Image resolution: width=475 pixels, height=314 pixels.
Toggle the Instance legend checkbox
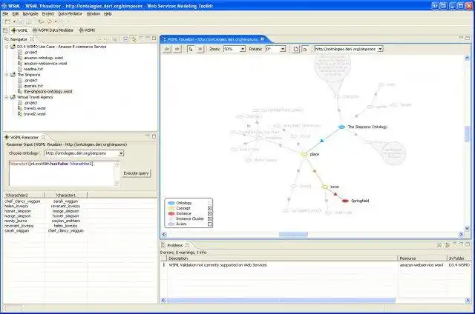[209, 213]
